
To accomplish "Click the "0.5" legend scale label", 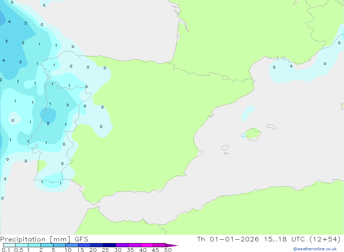I will 19,250.
